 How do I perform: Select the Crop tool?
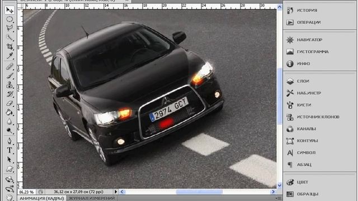[10, 46]
